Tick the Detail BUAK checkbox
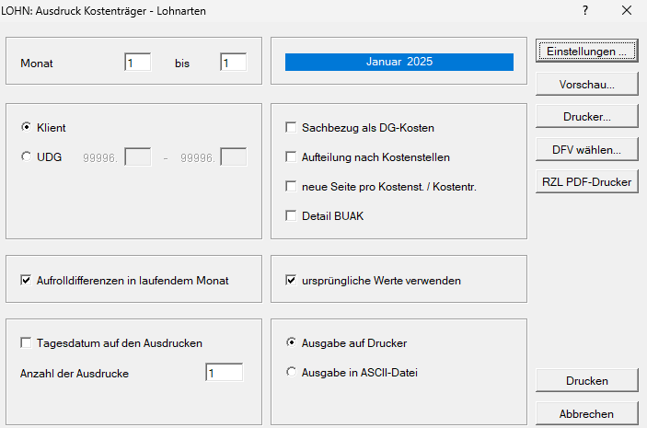Viewport: 647px width, 428px height. pyautogui.click(x=292, y=216)
